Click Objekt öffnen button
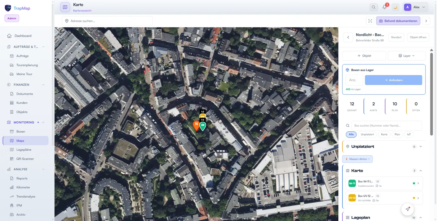 tap(418, 37)
